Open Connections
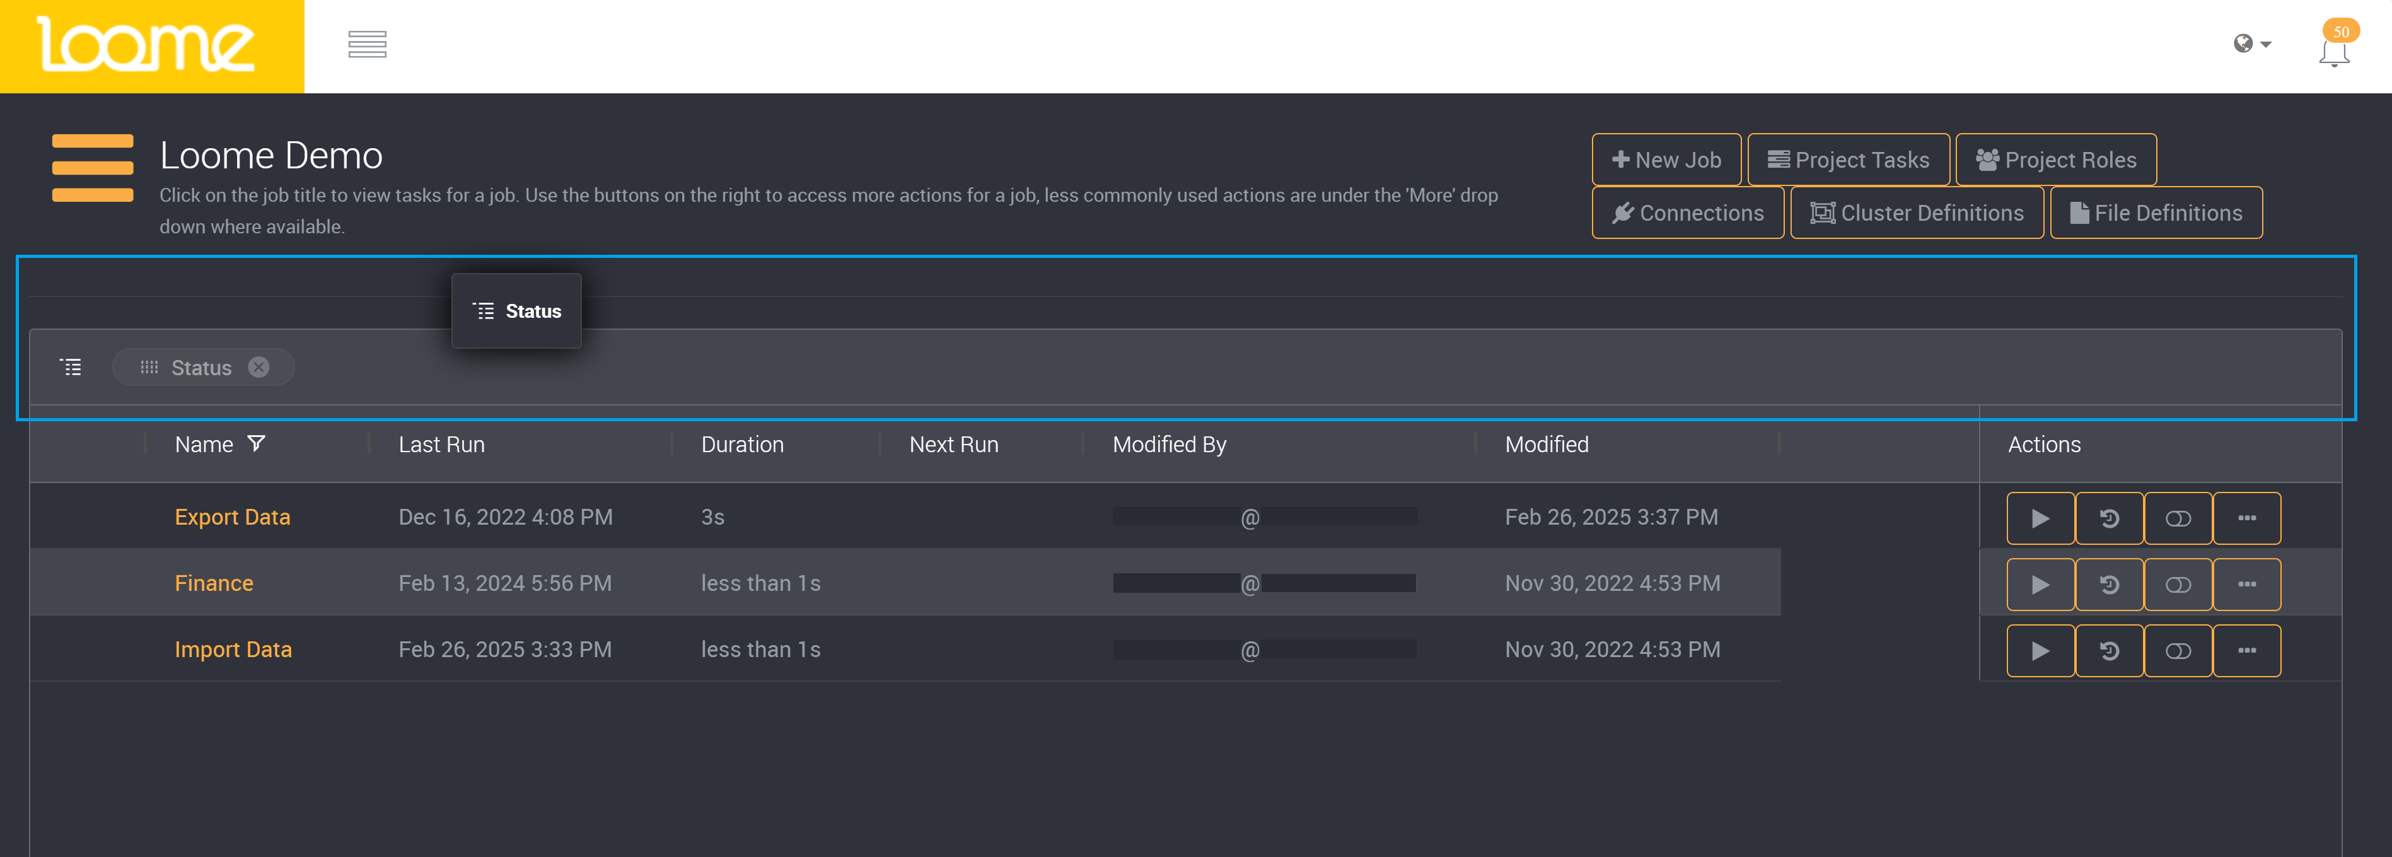This screenshot has width=2392, height=857. tap(1687, 213)
